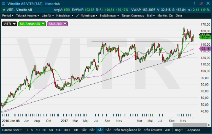This screenshot has height=134, width=212.
Task: Click the right scroll arrow under chart
Action: click(209, 125)
